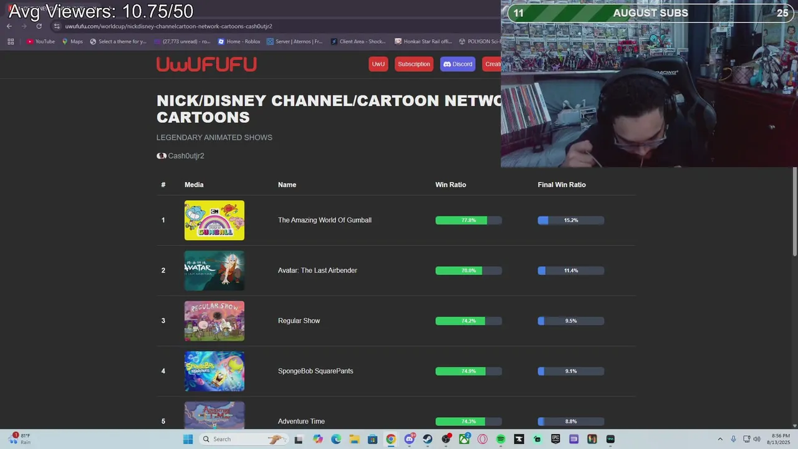Viewport: 798px width, 449px height.
Task: Open Spotify from the taskbar
Action: 501,439
